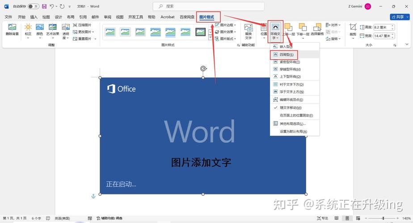The image size is (413, 223).
Task: Open the 图片效果 (Picture Effects) dropdown
Action: [x=225, y=32]
